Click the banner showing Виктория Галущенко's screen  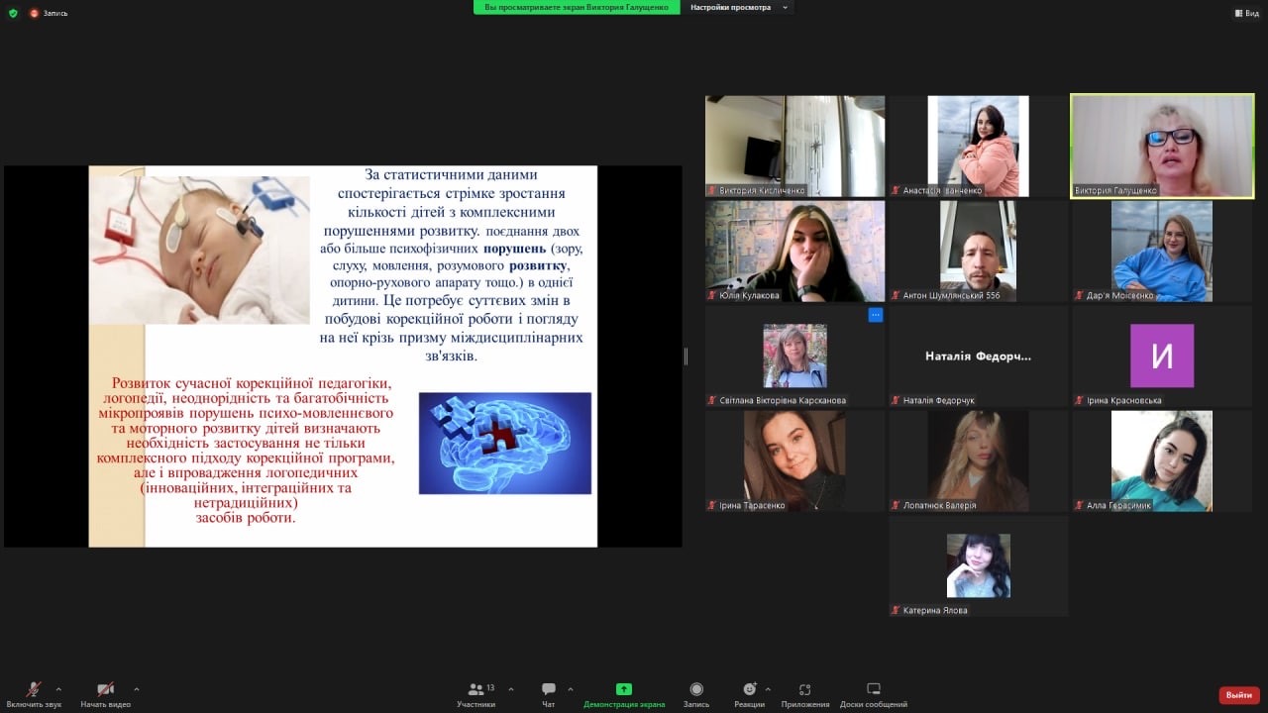(578, 7)
